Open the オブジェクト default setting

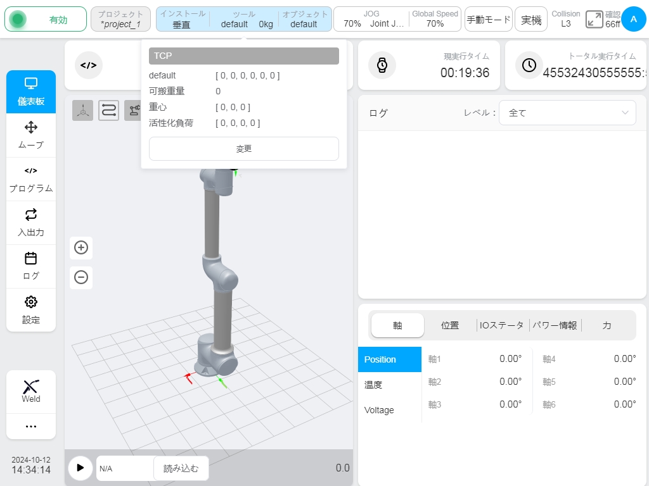(305, 19)
